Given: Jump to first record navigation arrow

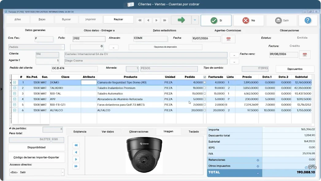Looking at the screenshot, I should tap(140, 20).
